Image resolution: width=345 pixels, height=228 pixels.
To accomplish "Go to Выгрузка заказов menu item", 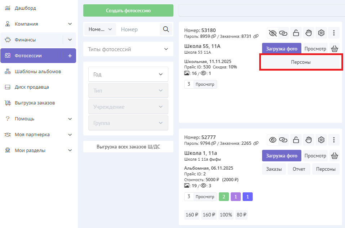I will [35, 103].
